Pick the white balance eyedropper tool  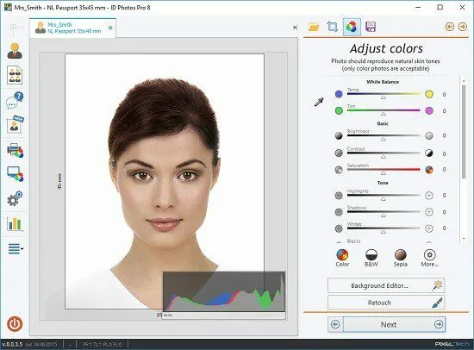click(319, 102)
